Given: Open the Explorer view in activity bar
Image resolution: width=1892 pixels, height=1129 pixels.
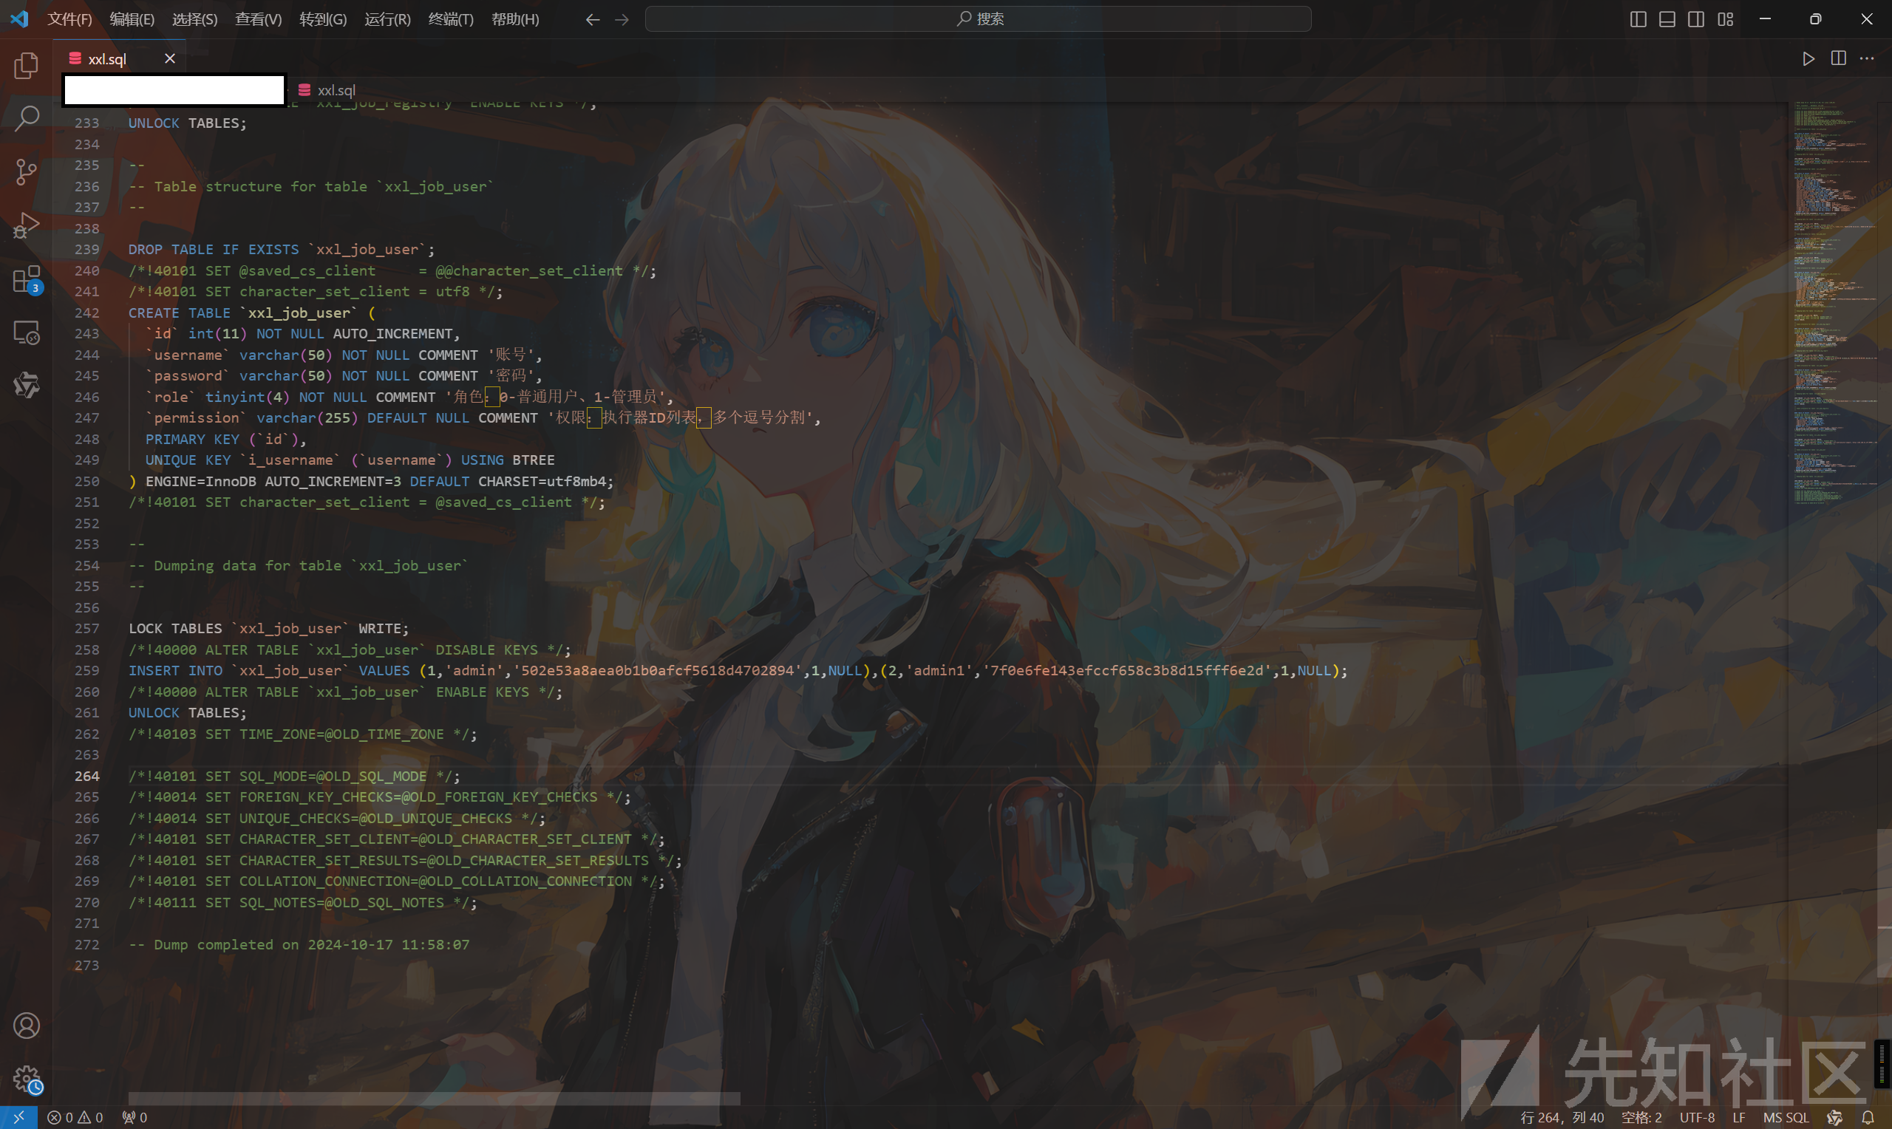Looking at the screenshot, I should (x=26, y=66).
